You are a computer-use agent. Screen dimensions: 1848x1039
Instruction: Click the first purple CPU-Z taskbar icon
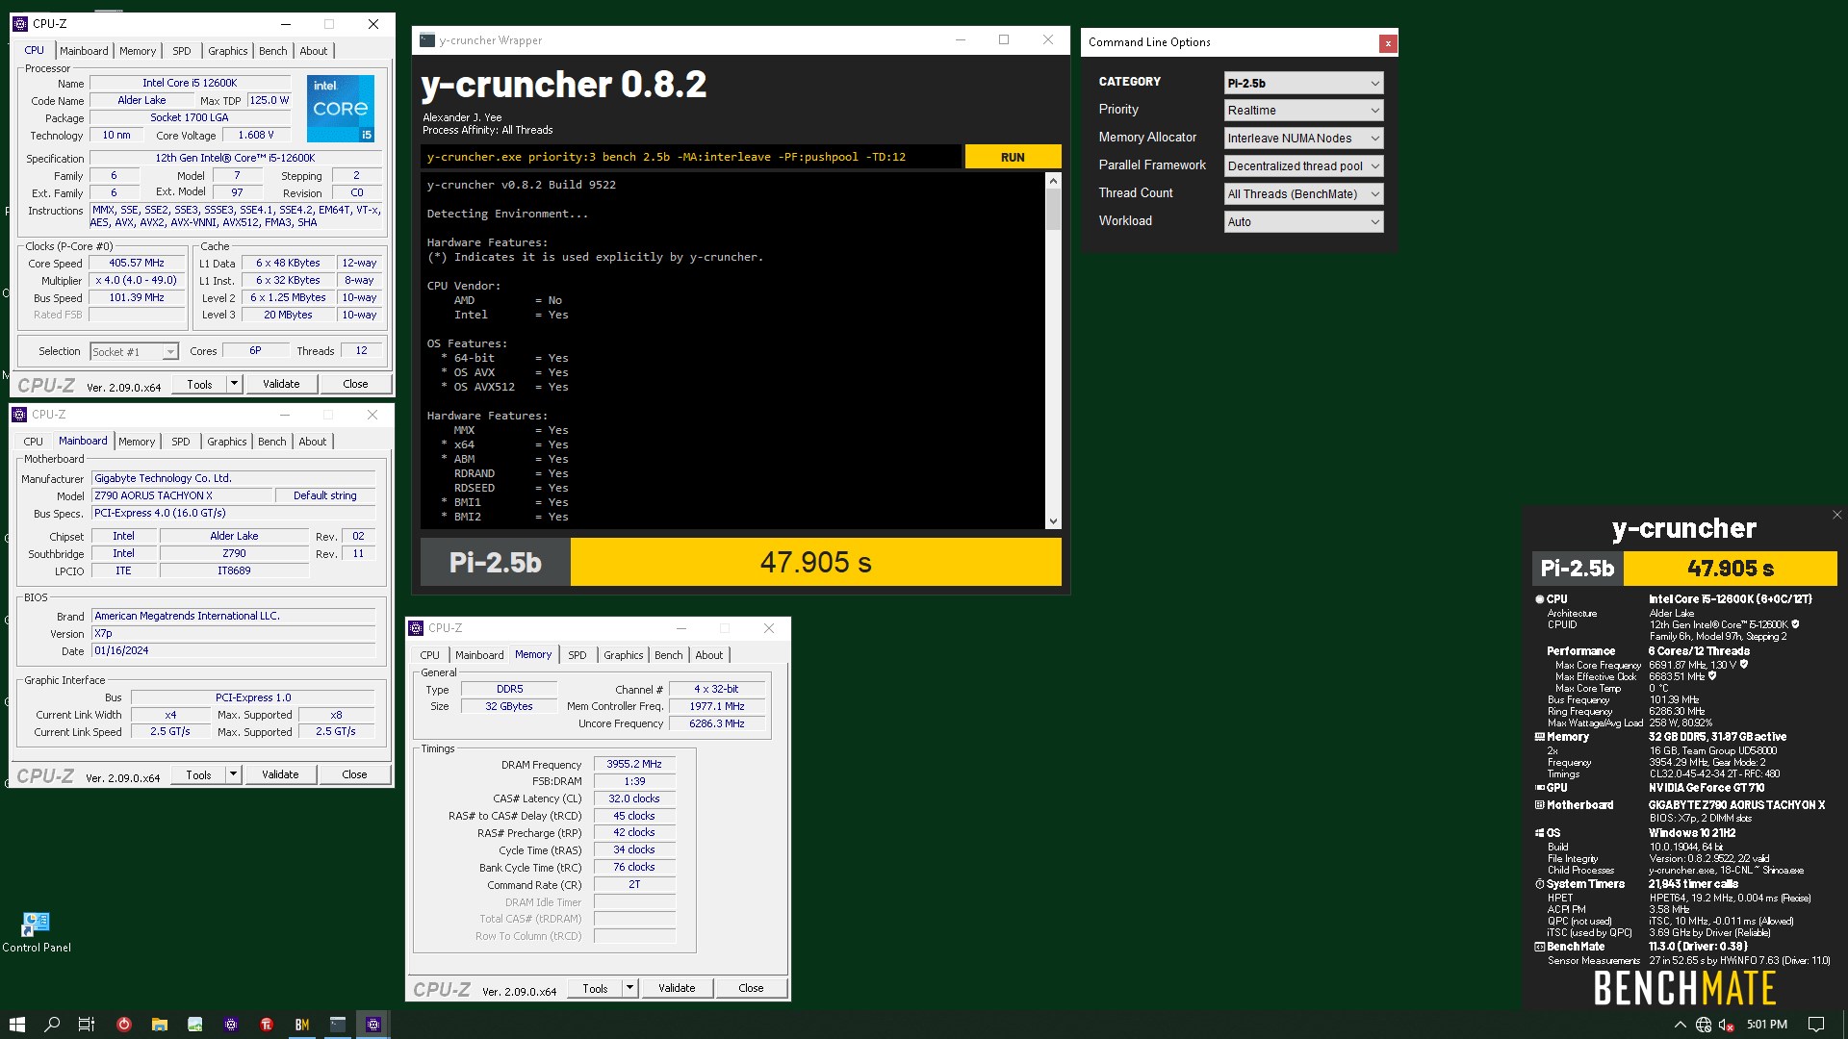(231, 1025)
